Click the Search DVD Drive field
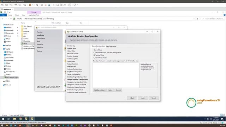 (213, 19)
